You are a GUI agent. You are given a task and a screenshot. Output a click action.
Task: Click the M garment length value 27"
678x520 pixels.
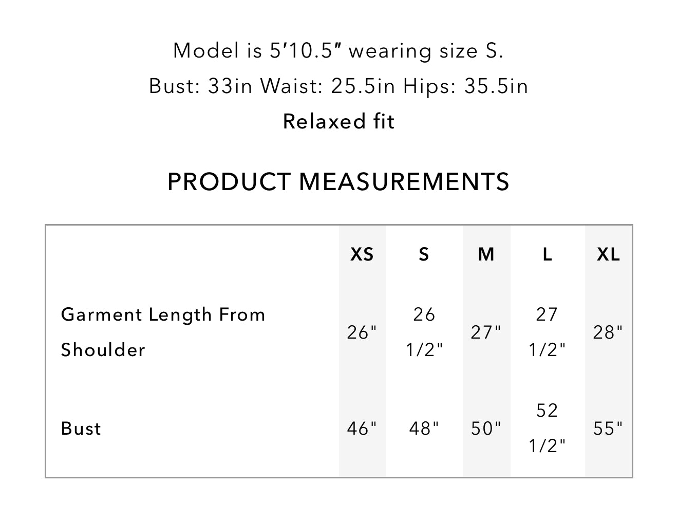pyautogui.click(x=486, y=332)
